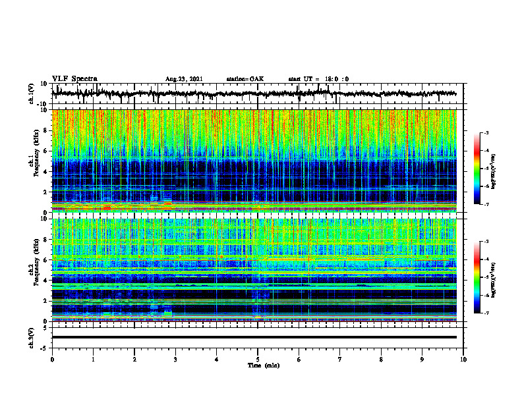
Task: Click the ch.1 spectrogram colorbar
Action: pyautogui.click(x=477, y=168)
